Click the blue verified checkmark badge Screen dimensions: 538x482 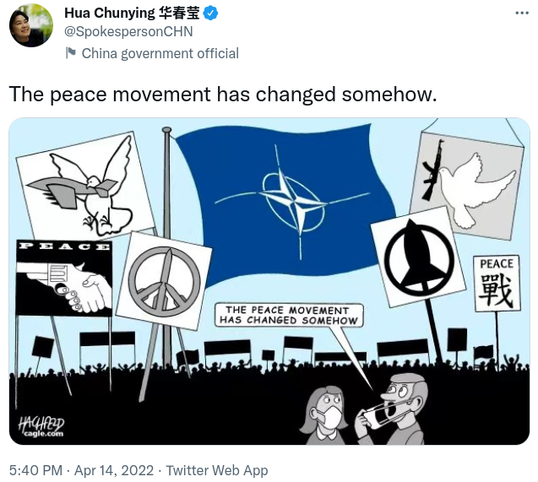coord(210,13)
